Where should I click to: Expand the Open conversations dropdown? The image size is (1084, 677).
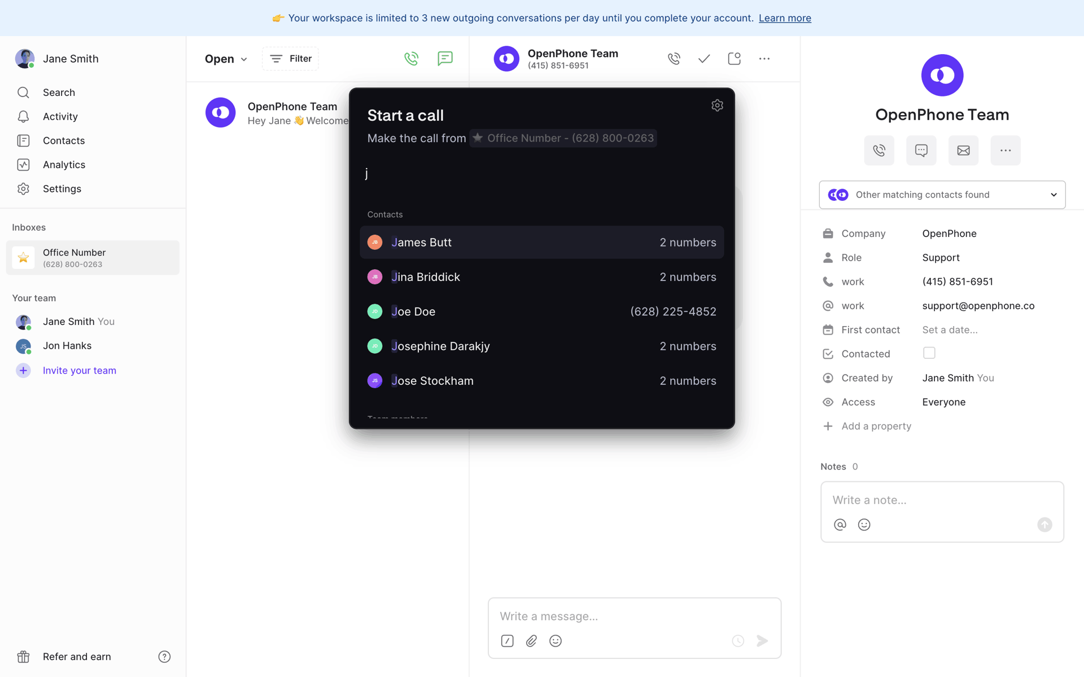point(226,59)
